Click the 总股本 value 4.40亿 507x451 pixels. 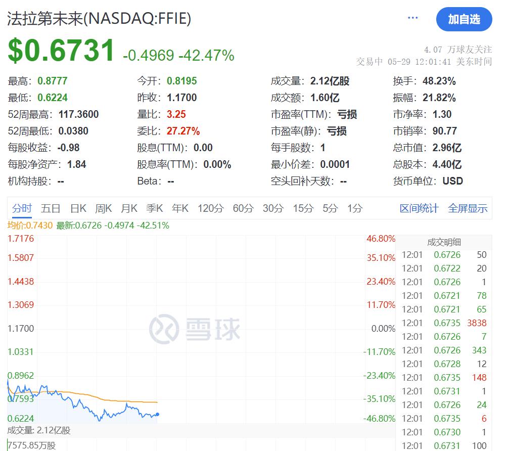[447, 164]
